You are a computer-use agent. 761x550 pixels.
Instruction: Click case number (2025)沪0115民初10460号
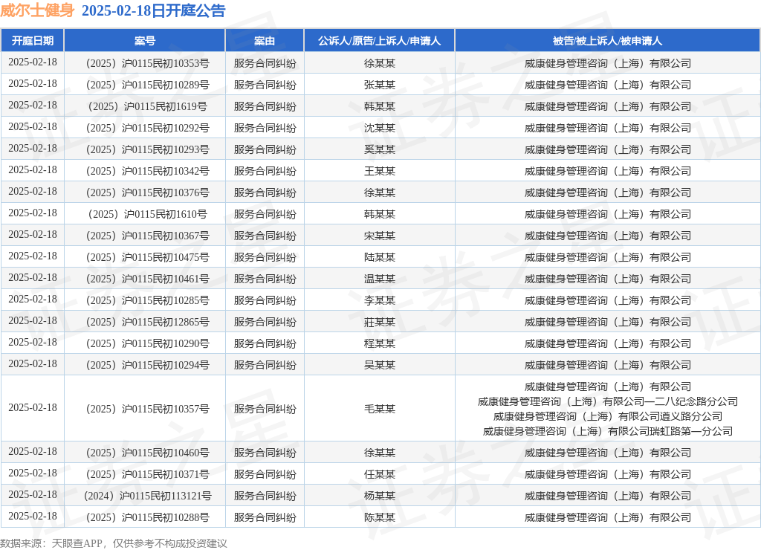point(148,453)
